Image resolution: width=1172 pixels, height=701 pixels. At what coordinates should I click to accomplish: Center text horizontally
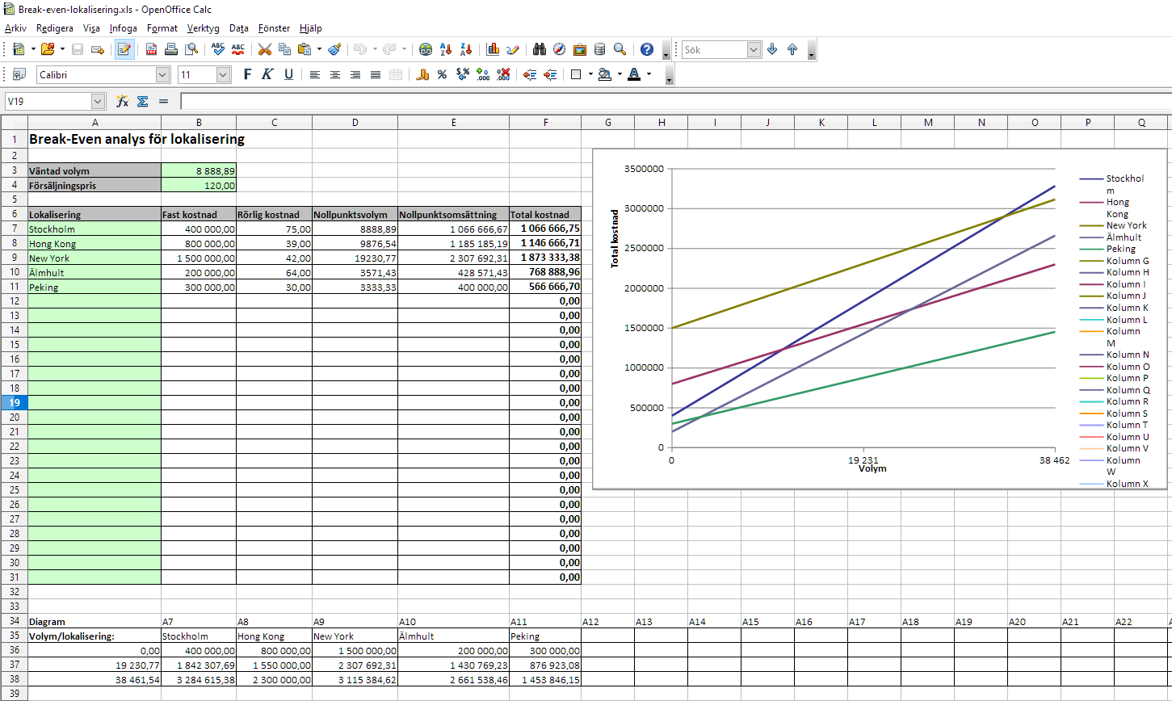[335, 74]
